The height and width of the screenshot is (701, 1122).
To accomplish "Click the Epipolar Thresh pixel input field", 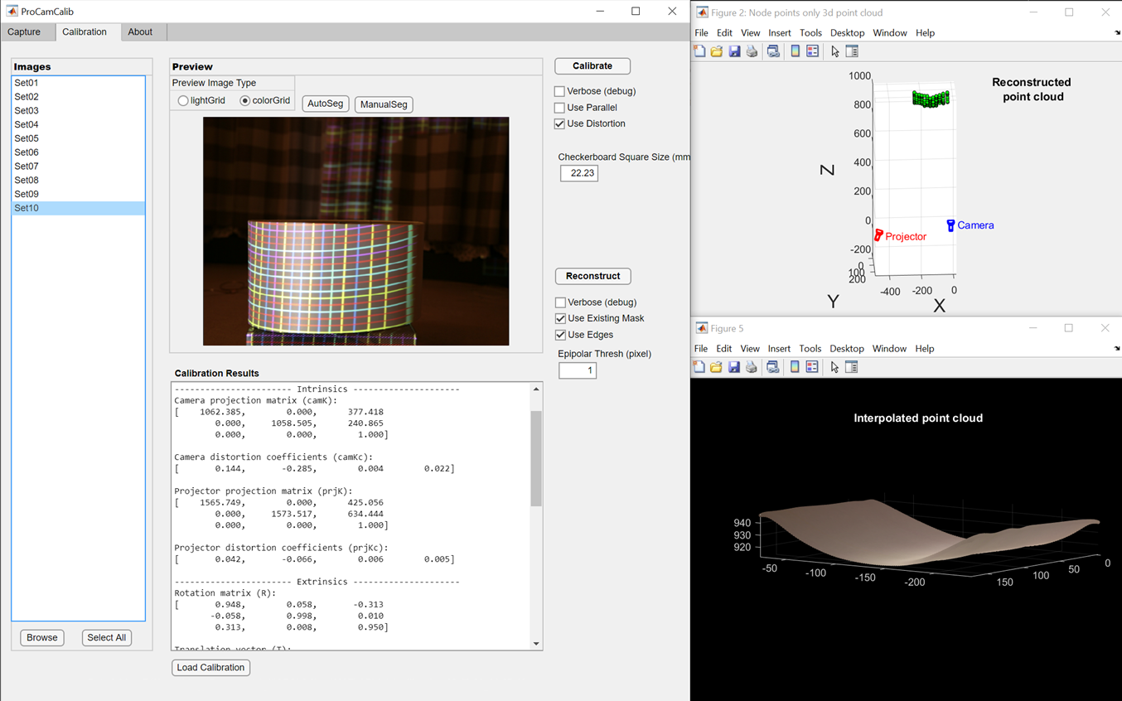I will click(x=578, y=370).
